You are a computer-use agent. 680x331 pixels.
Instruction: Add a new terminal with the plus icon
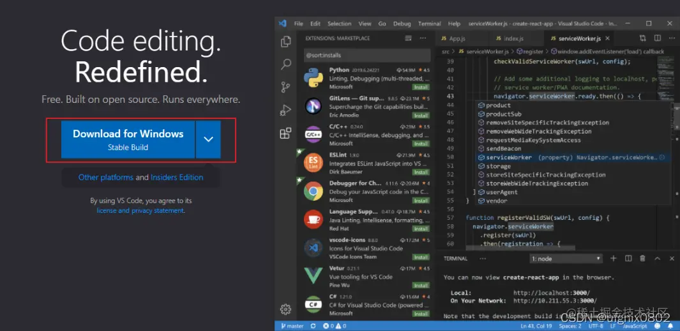click(x=613, y=259)
